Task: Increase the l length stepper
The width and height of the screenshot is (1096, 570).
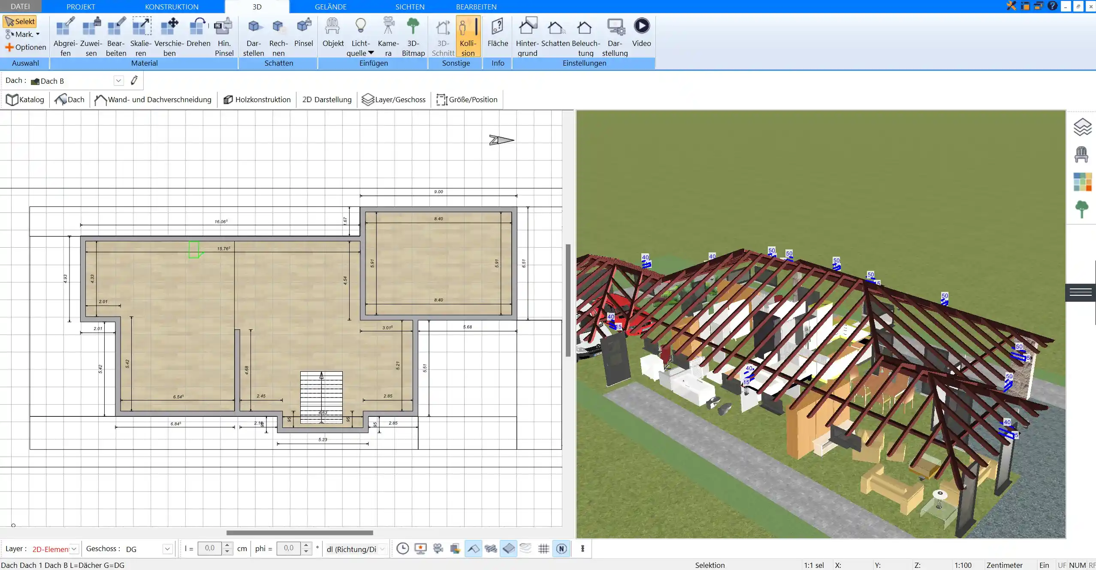Action: 228,546
